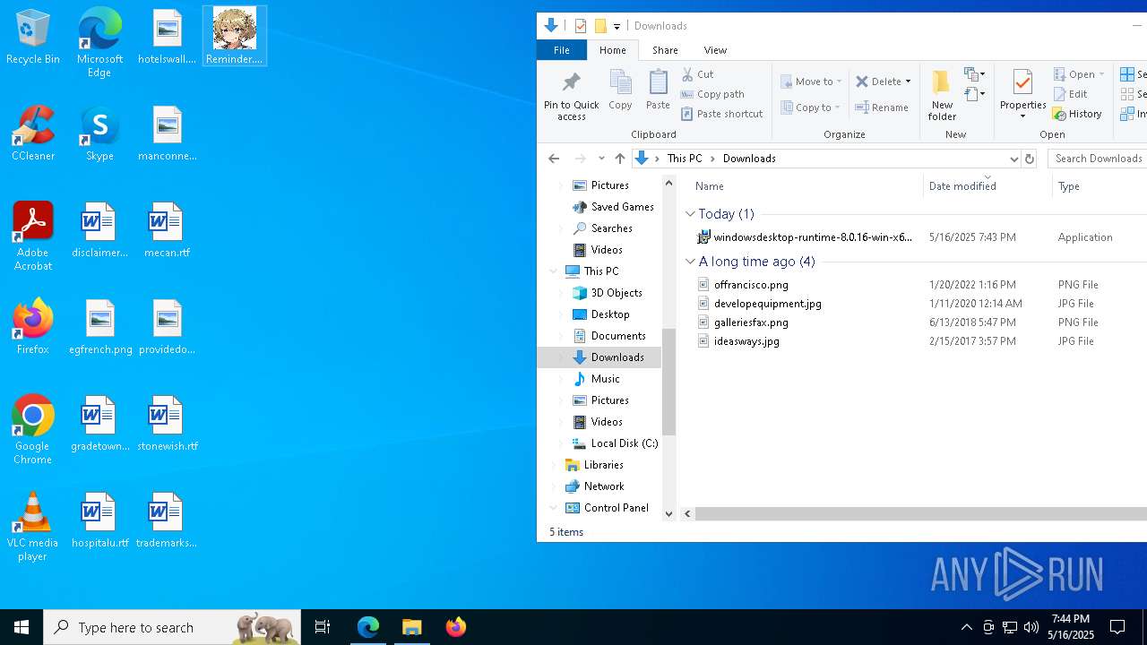1147x645 pixels.
Task: Click Pin to Quick access button
Action: pyautogui.click(x=571, y=96)
